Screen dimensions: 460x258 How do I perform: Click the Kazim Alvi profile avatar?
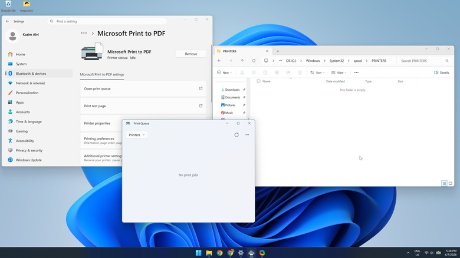pyautogui.click(x=12, y=36)
